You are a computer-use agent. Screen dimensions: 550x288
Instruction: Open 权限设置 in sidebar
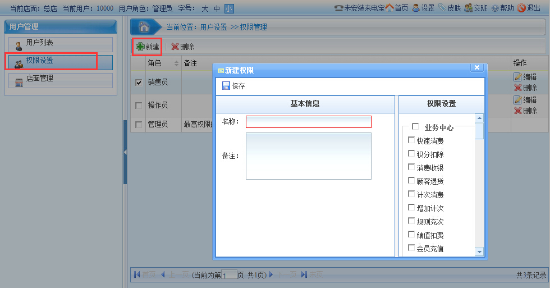pyautogui.click(x=61, y=62)
